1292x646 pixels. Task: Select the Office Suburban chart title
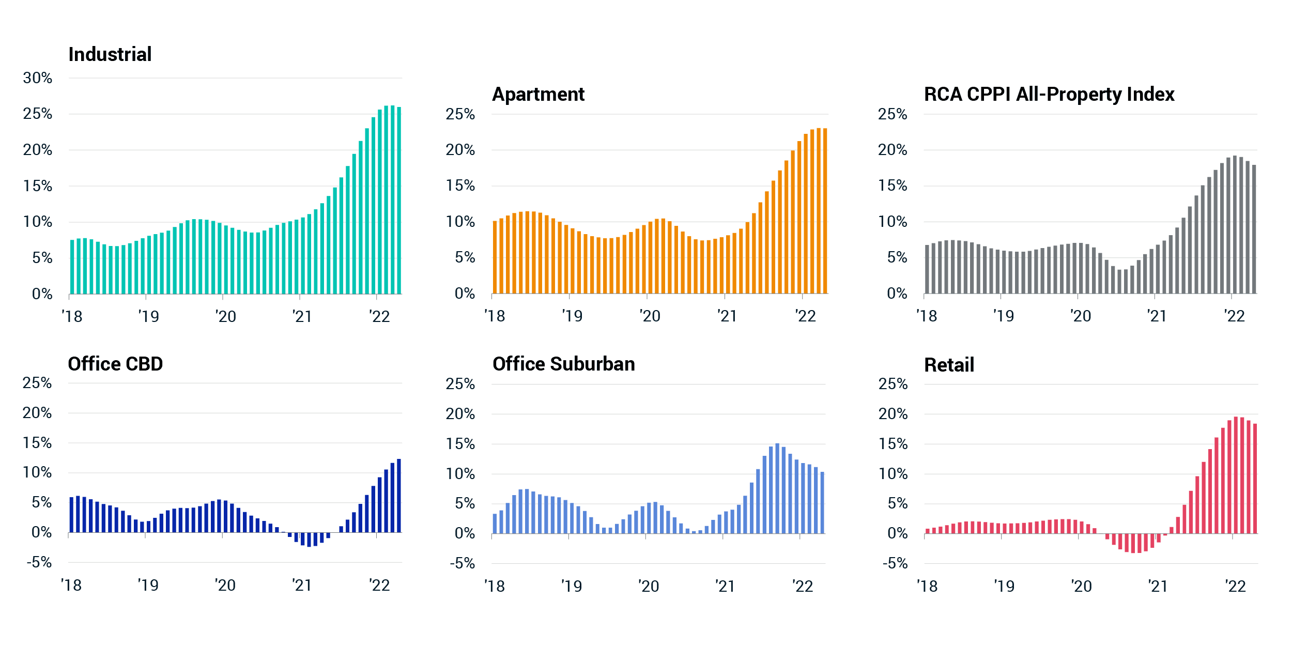(563, 364)
